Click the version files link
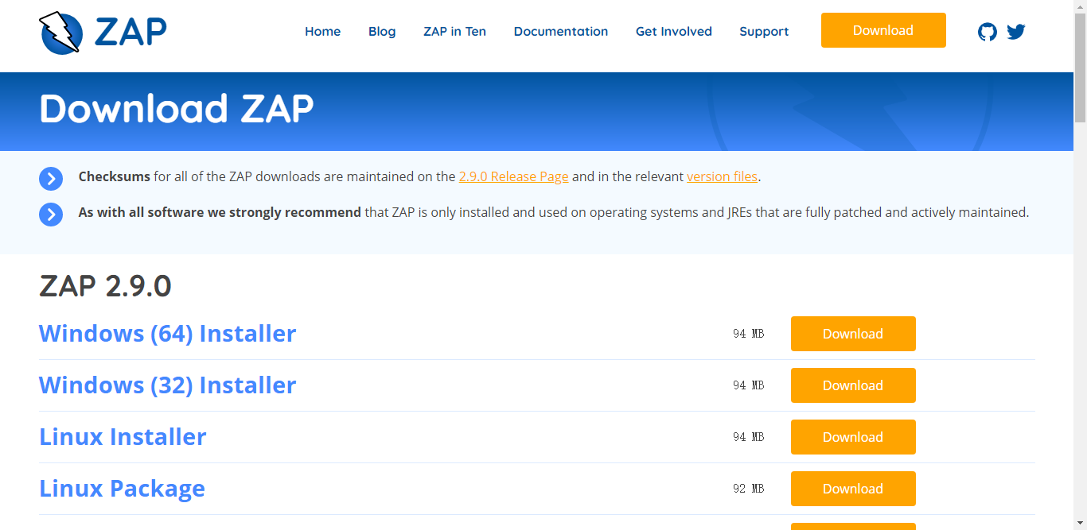The height and width of the screenshot is (530, 1087). coord(722,176)
